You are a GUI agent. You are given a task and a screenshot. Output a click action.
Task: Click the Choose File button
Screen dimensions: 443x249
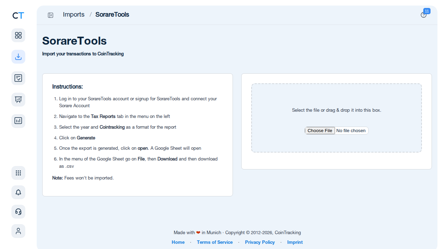[x=320, y=130]
